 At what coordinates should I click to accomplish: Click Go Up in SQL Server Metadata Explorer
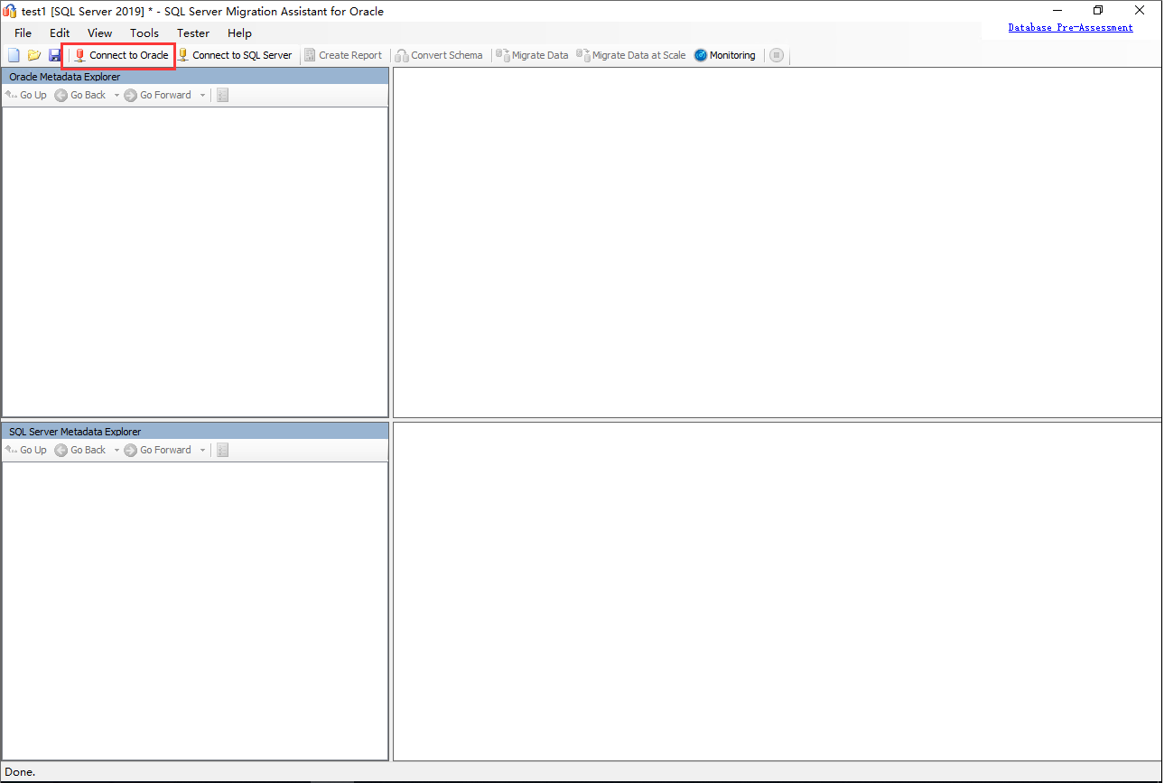pos(26,450)
